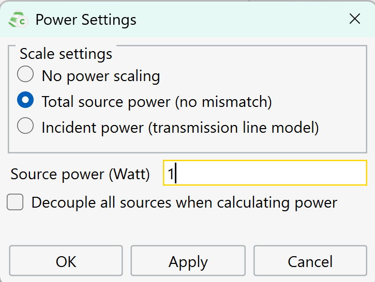Cancel the Power Settings dialog
The height and width of the screenshot is (282, 375).
(x=310, y=261)
